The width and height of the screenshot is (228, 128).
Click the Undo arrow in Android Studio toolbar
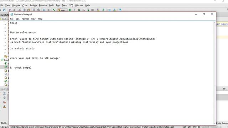point(10,10)
